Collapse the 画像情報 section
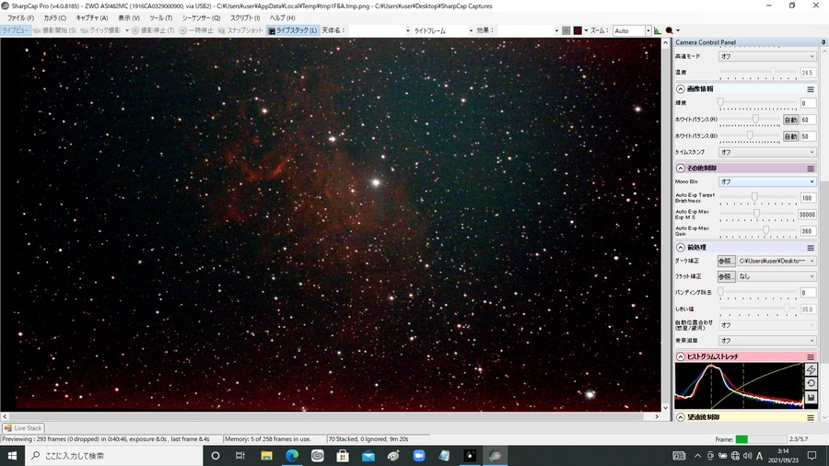829x466 pixels. [681, 89]
